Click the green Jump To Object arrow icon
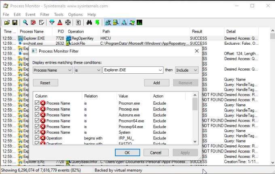 point(97,23)
